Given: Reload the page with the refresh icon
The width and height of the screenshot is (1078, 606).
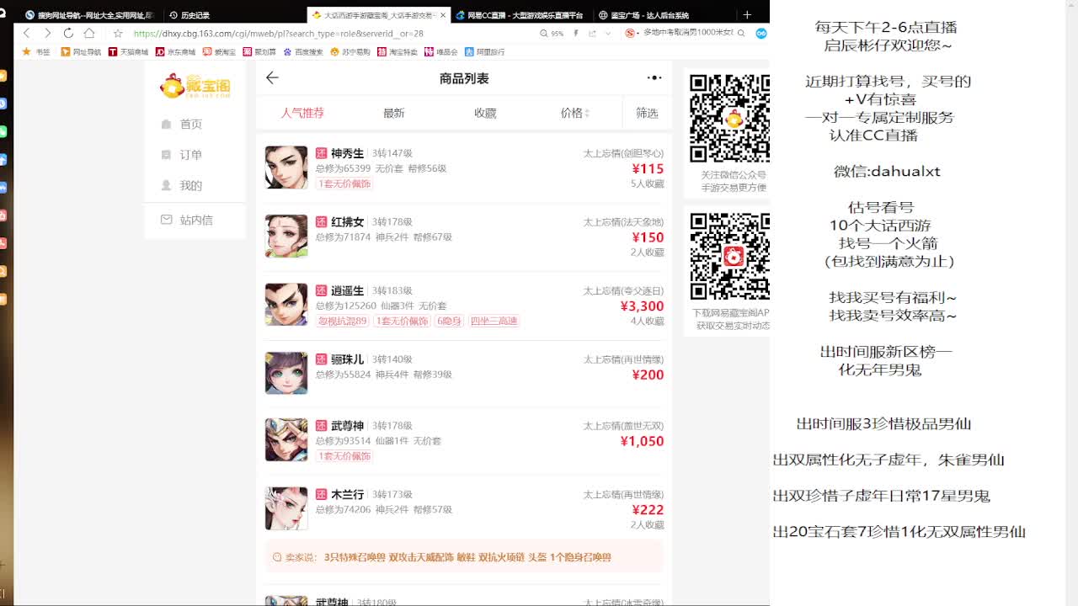Looking at the screenshot, I should 68,33.
